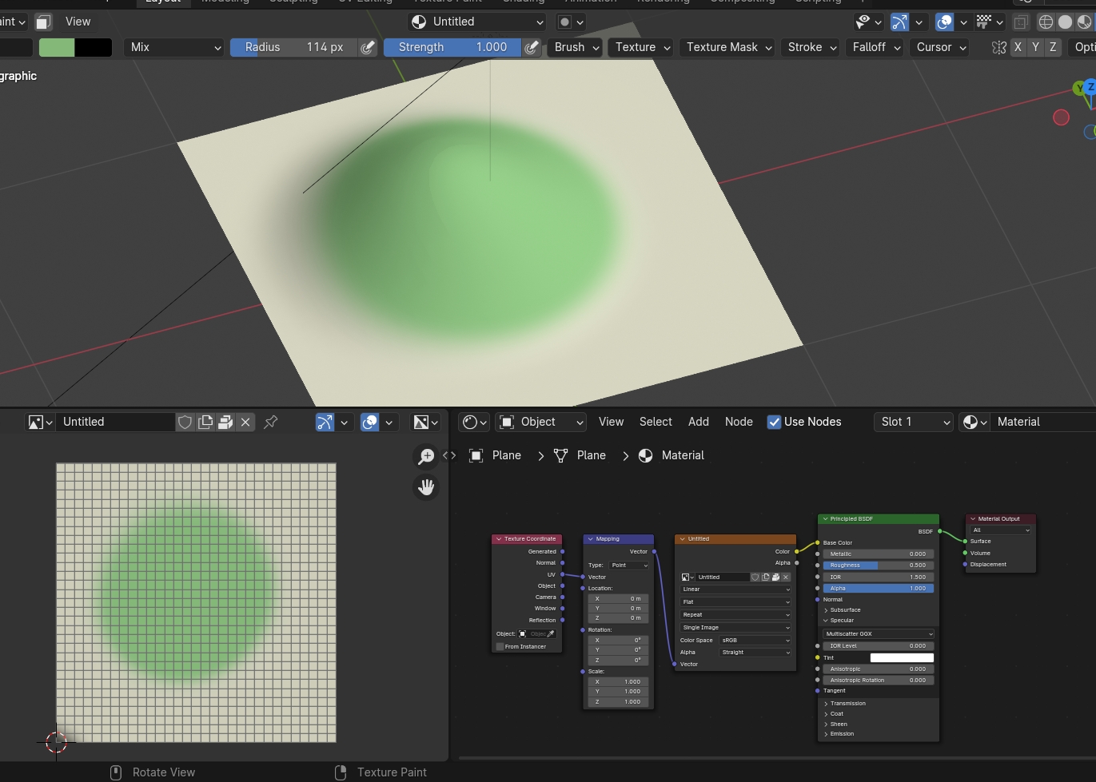
Task: Open the Stroke popover
Action: 810,47
